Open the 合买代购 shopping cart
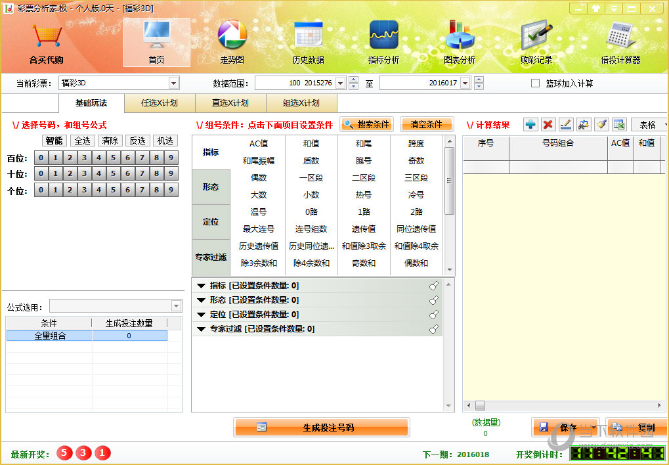Viewport: 669px width, 465px height. tap(47, 43)
